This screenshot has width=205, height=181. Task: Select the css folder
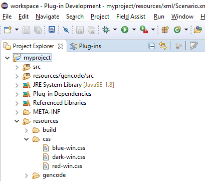coord(47,139)
